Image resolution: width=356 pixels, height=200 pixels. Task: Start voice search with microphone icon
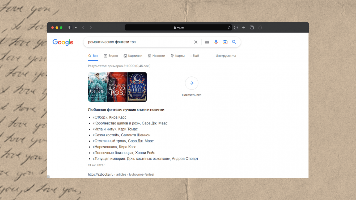[x=216, y=42]
